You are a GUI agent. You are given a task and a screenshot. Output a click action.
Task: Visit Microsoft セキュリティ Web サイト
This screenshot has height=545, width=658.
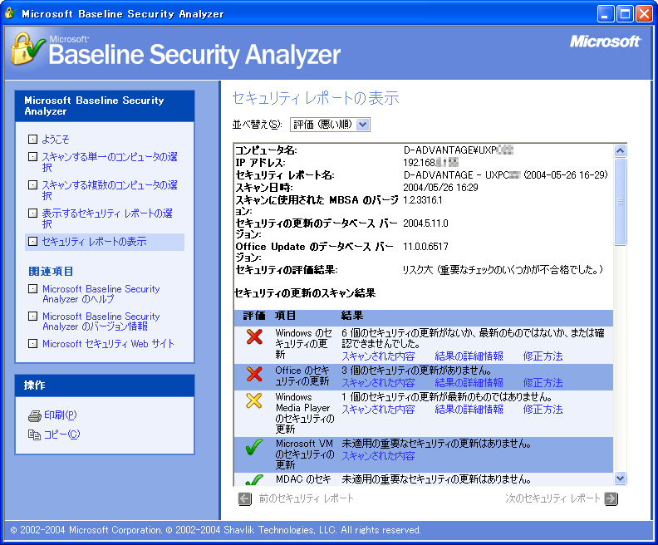pyautogui.click(x=108, y=344)
